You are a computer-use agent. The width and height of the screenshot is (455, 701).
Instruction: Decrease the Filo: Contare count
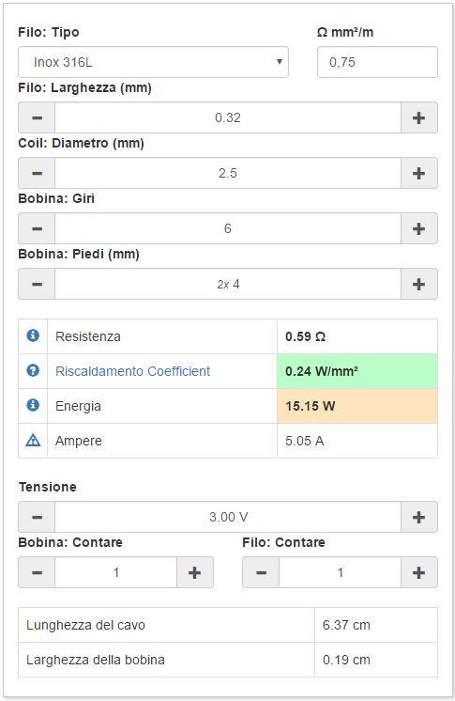point(261,572)
